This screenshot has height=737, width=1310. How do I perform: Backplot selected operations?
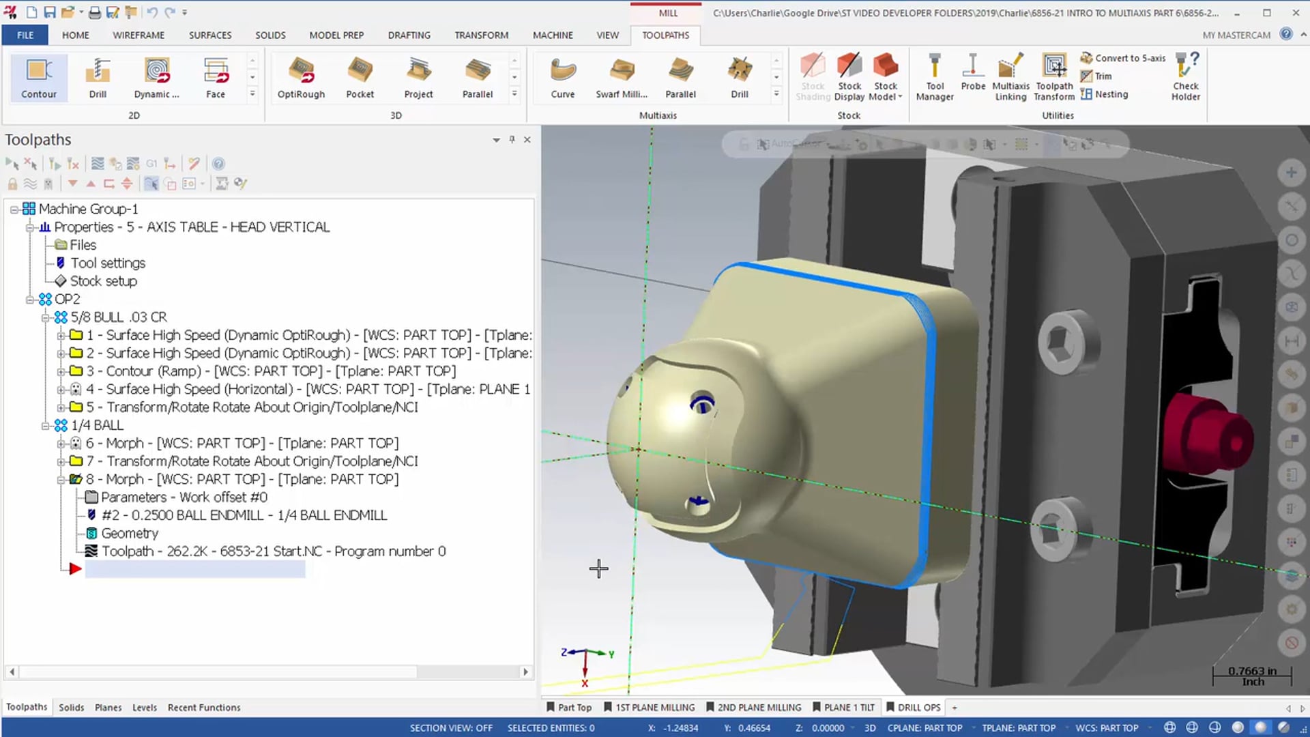pos(98,164)
